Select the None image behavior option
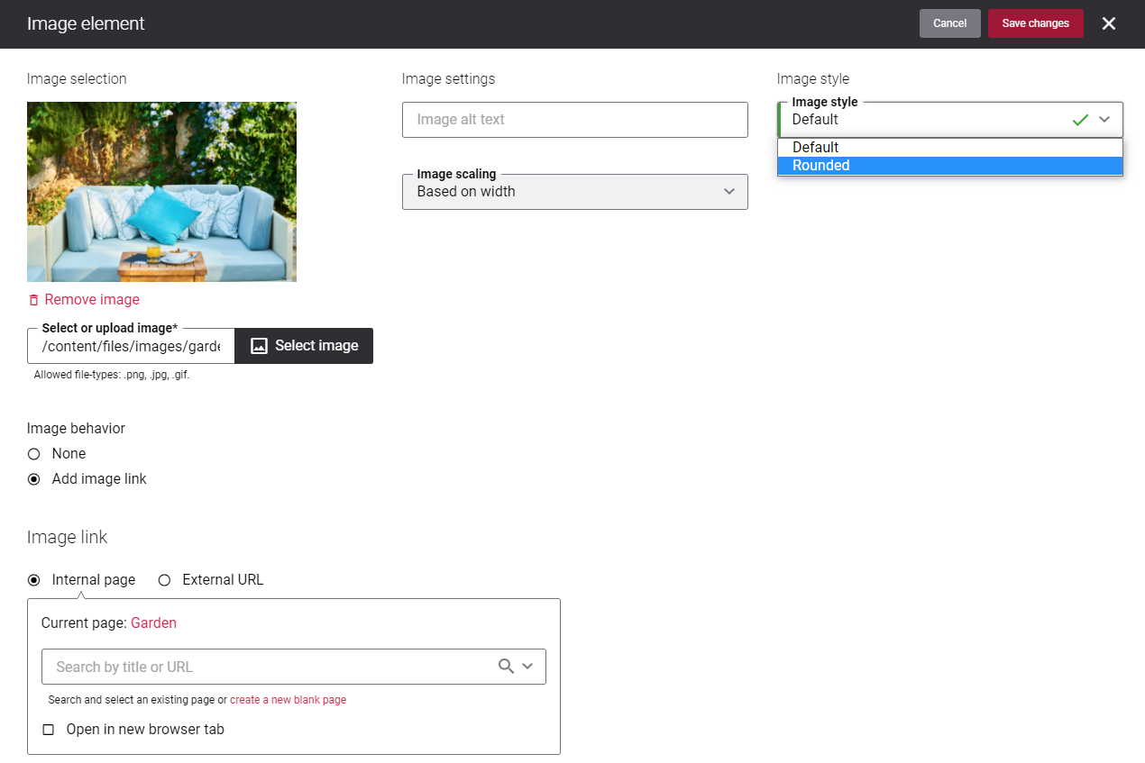The image size is (1145, 763). click(34, 454)
